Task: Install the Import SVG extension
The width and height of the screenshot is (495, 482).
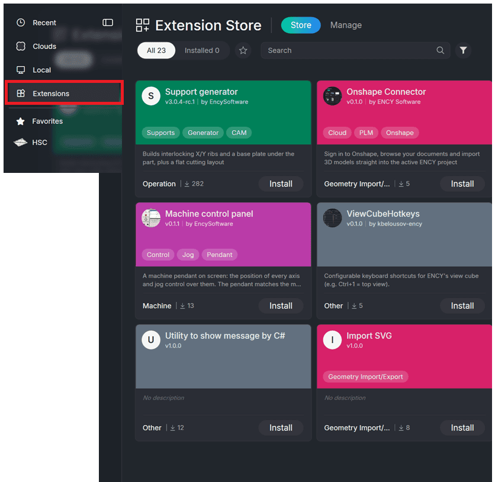Action: [x=462, y=428]
